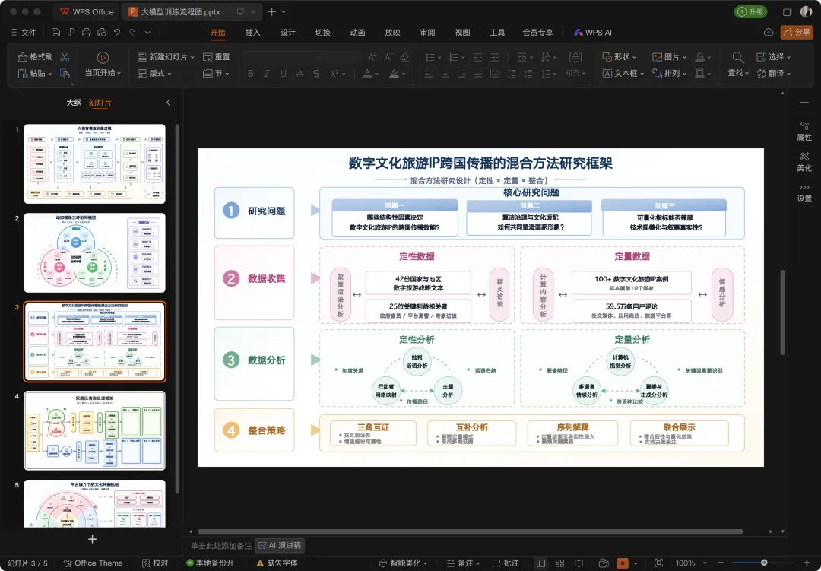Click the zoom slider handle

764,563
